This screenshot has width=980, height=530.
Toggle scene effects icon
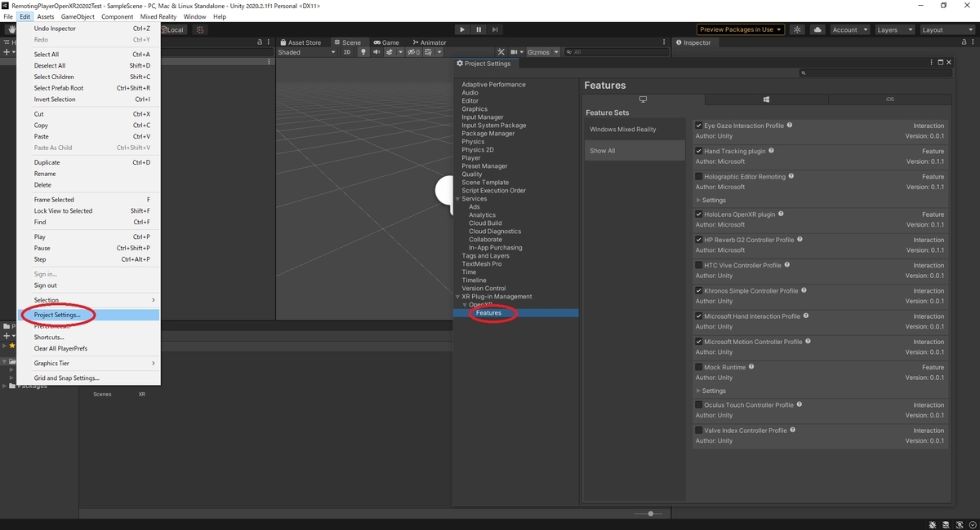point(390,52)
